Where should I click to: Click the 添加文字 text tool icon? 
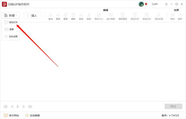tap(135, 16)
